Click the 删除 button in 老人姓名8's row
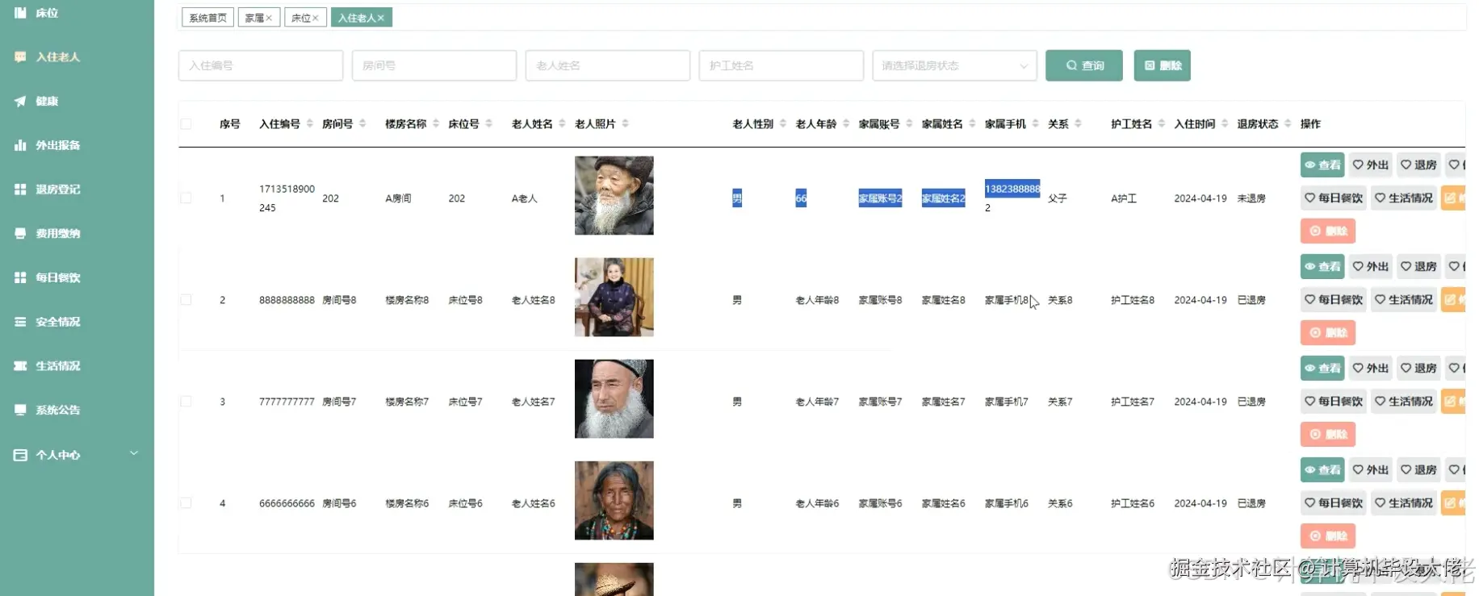 1328,333
